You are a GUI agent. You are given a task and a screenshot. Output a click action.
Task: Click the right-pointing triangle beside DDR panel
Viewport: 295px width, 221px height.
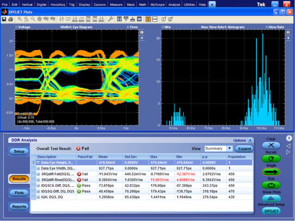click(x=289, y=152)
